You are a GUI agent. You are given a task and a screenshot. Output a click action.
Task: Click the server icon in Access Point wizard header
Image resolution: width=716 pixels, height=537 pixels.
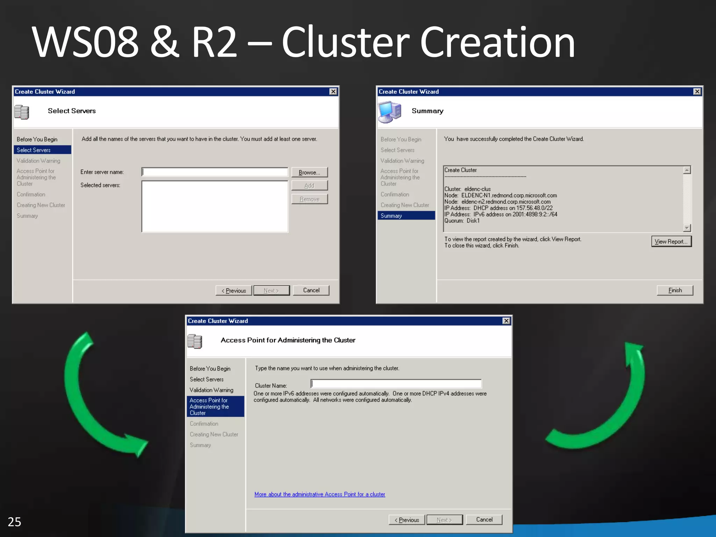pos(195,341)
